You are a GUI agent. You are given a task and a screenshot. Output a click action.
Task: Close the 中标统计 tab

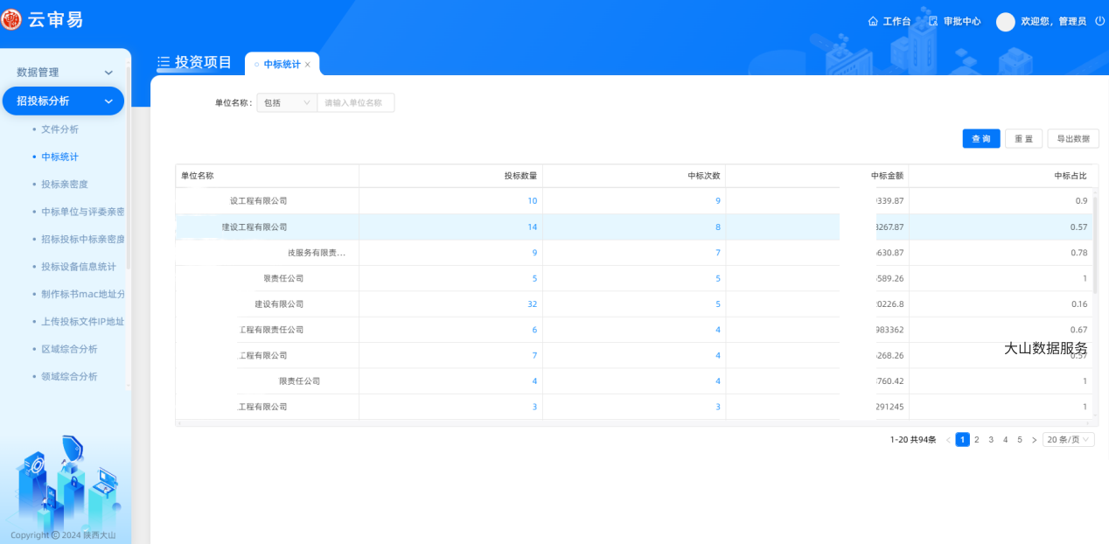[308, 65]
